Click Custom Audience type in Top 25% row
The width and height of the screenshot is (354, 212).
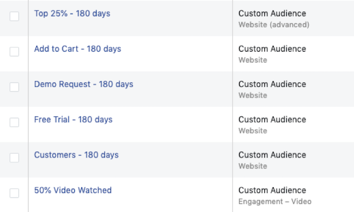pyautogui.click(x=272, y=14)
